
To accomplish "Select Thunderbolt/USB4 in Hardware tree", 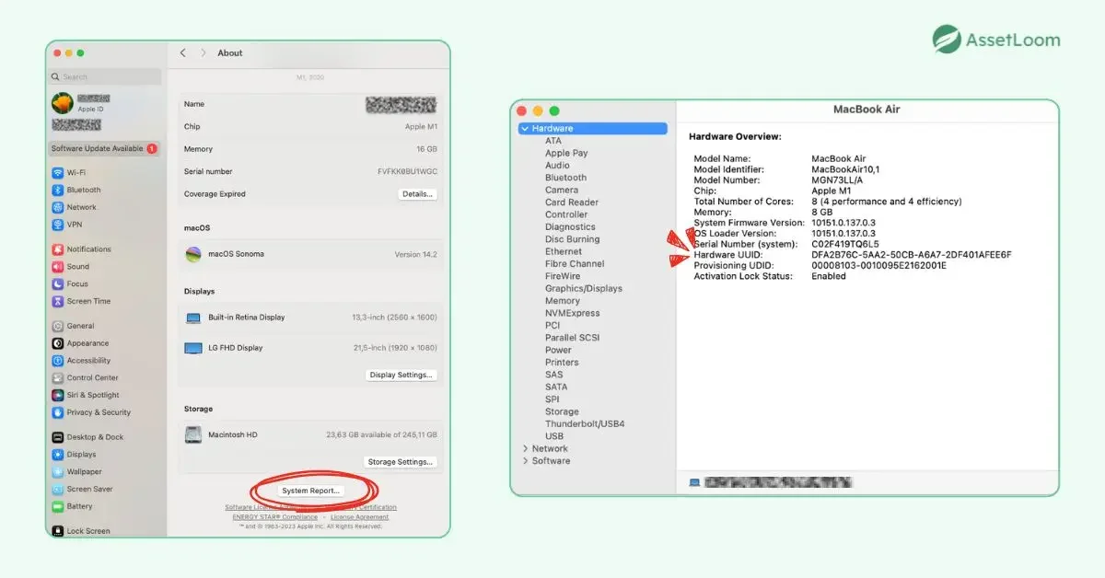I will click(x=585, y=424).
